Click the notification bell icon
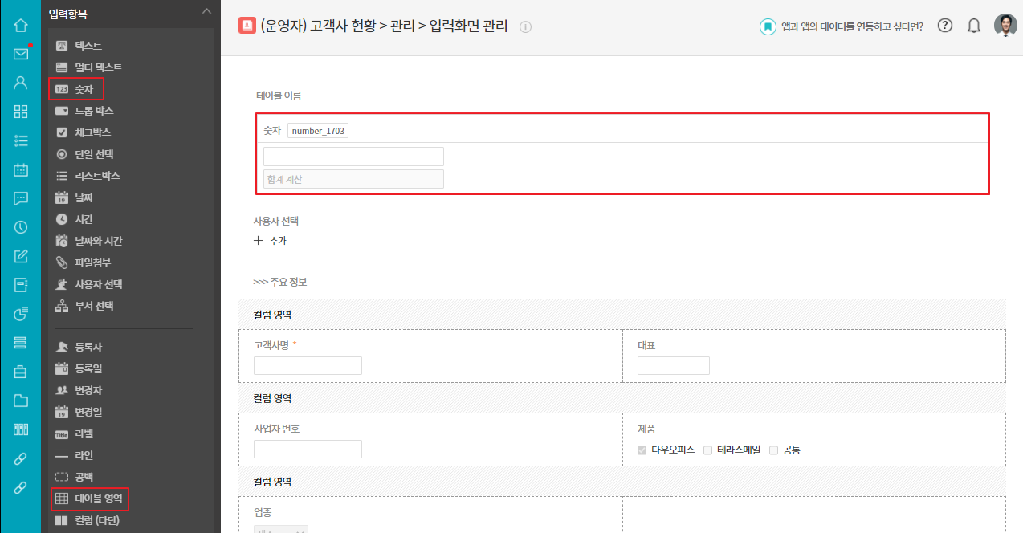The width and height of the screenshot is (1023, 533). point(974,26)
